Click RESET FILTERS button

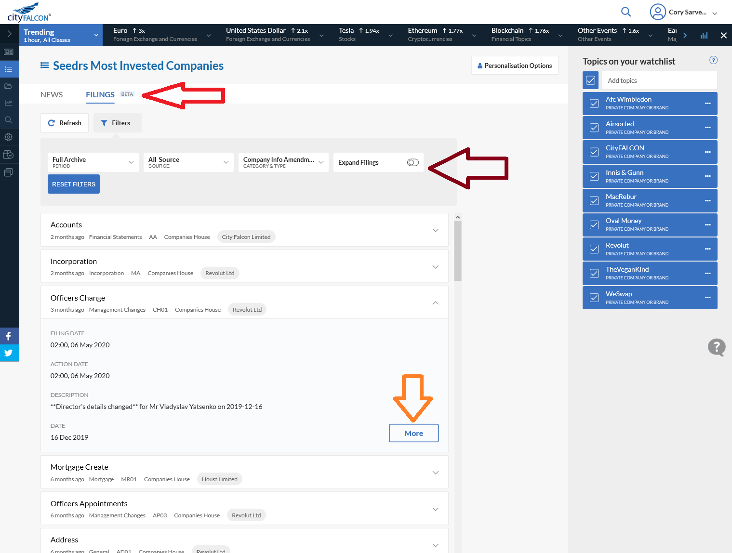tap(74, 184)
